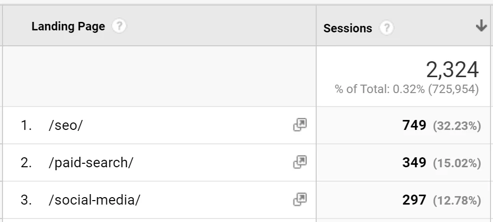Click the 15.02% percentage in second row

[457, 163]
